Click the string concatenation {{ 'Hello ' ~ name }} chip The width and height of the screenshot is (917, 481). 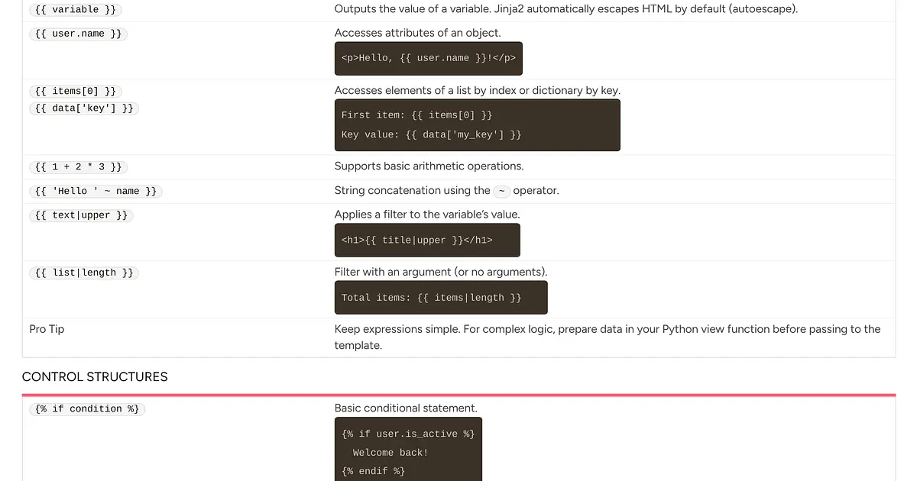[x=96, y=191]
